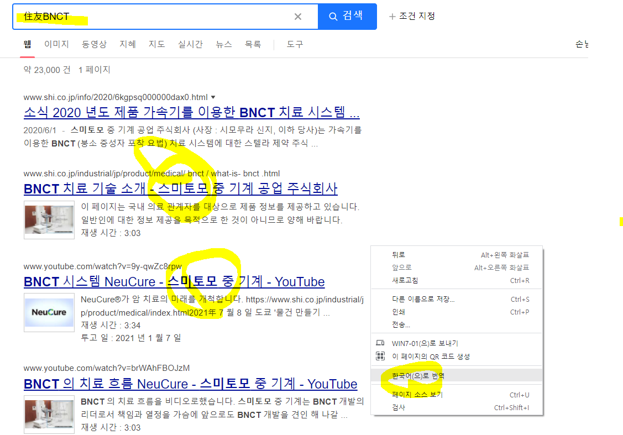Click the result count 약 23,000 건
The width and height of the screenshot is (623, 435).
[x=47, y=70]
